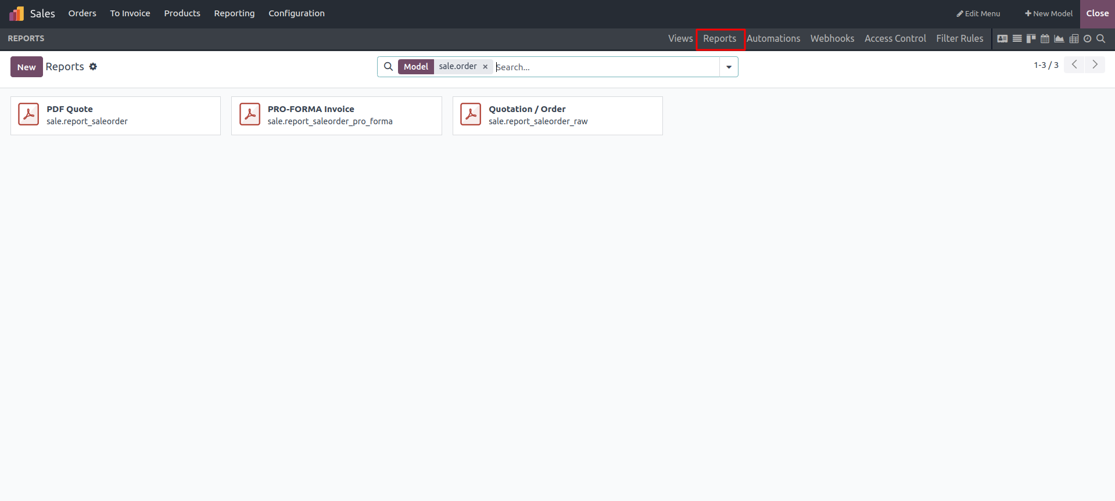
Task: Open the kanban view icon
Action: coord(1031,39)
